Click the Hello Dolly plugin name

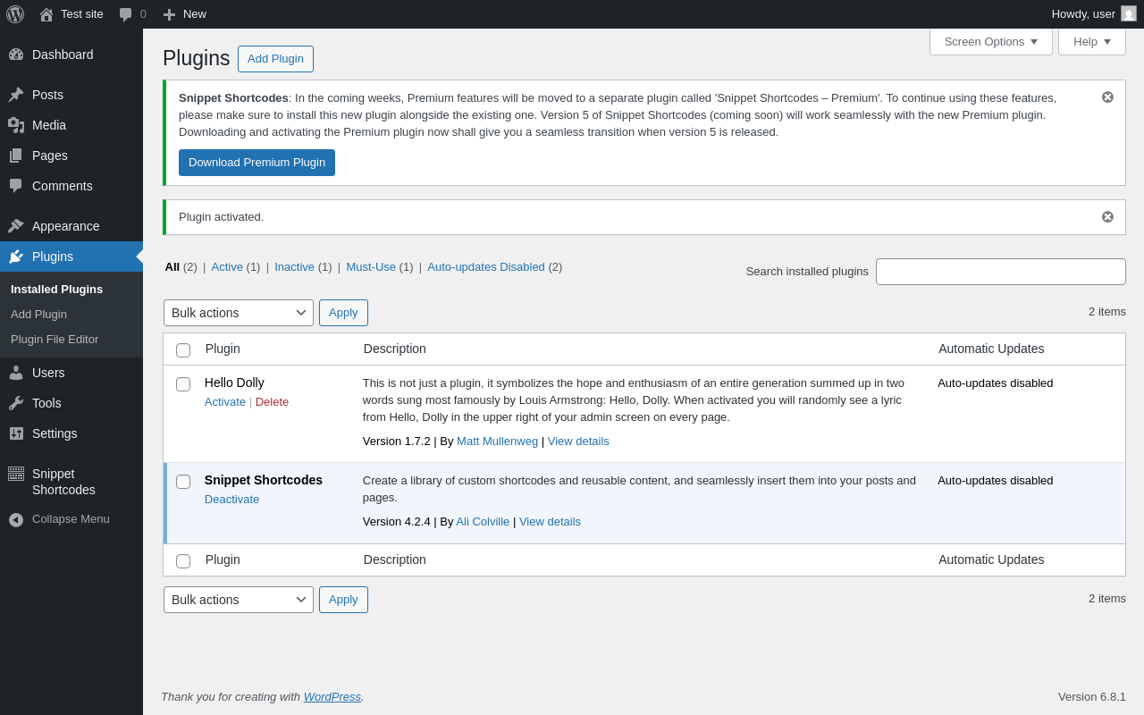pos(234,383)
